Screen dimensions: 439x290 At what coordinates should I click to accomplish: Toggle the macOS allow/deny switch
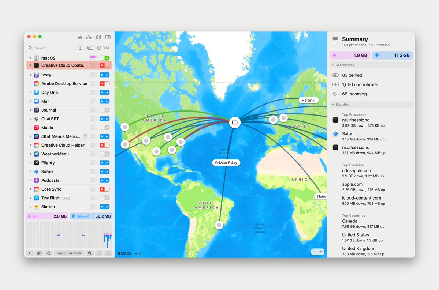pos(104,58)
